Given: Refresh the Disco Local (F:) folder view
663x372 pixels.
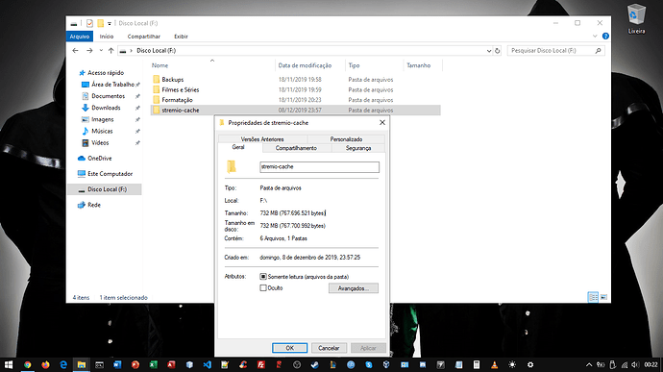Looking at the screenshot, I should tap(498, 50).
